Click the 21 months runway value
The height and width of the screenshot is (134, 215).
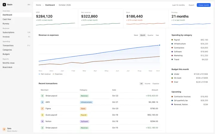point(180,16)
